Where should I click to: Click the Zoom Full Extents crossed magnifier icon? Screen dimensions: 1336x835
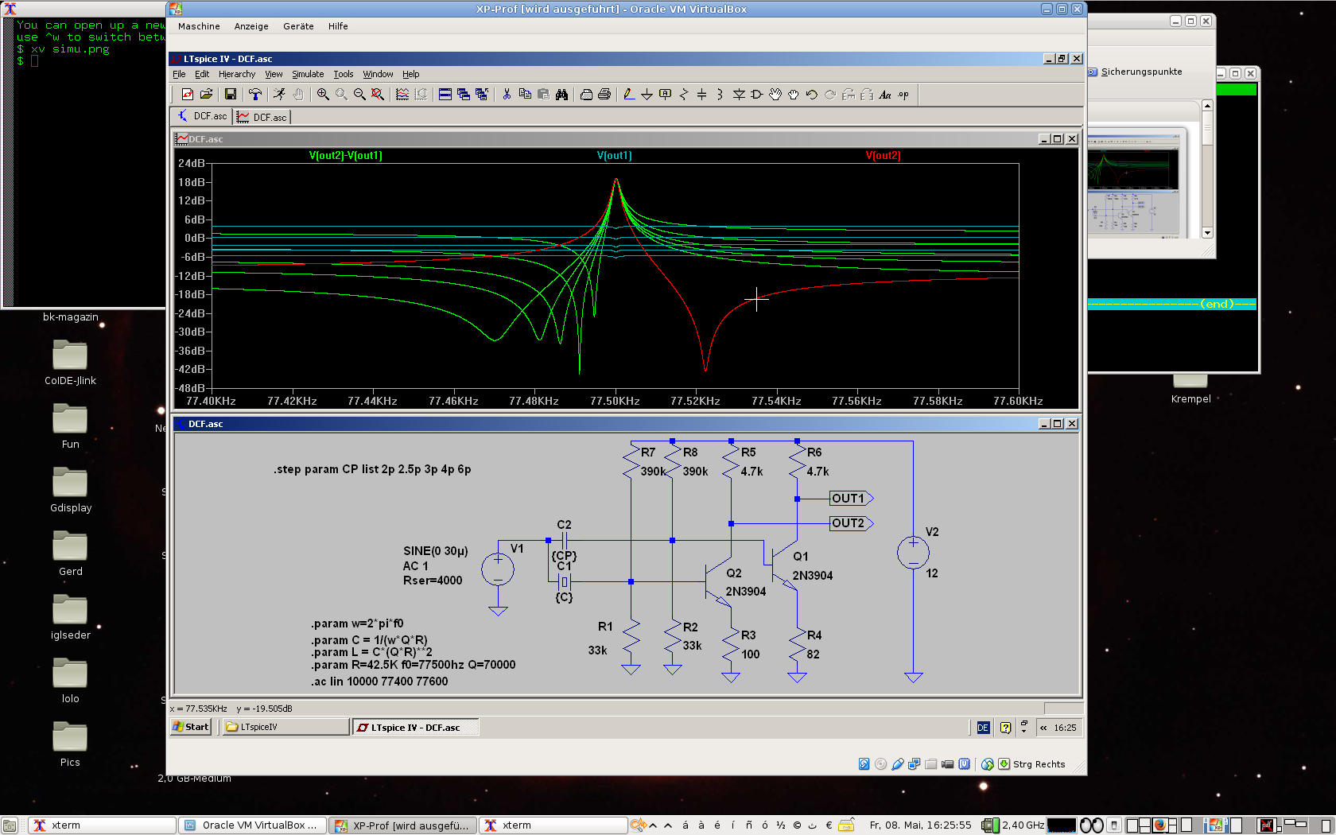378,95
